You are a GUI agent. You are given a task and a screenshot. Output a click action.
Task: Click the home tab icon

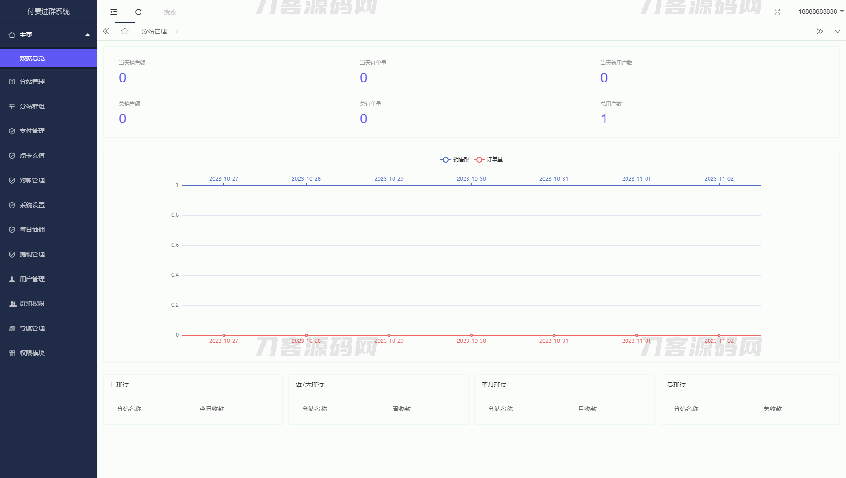pos(125,31)
